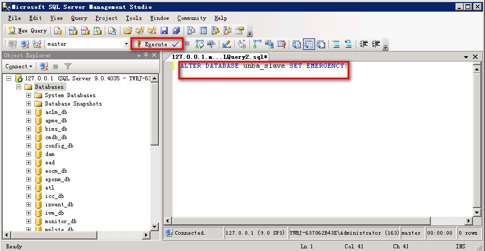This screenshot has height=251, width=485.
Task: Expand the System Databases folder
Action: pyautogui.click(x=28, y=95)
